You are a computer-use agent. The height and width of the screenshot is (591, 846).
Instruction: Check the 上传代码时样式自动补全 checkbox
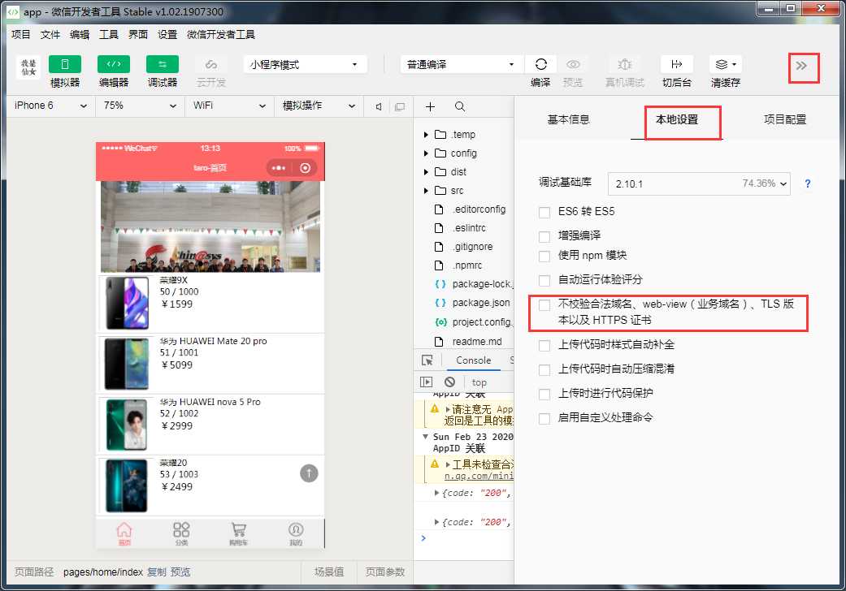(544, 346)
